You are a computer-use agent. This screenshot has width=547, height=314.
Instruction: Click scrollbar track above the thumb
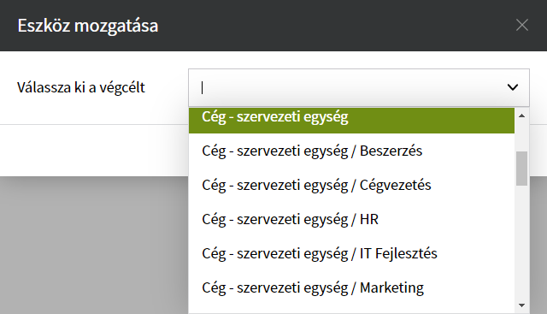522,136
